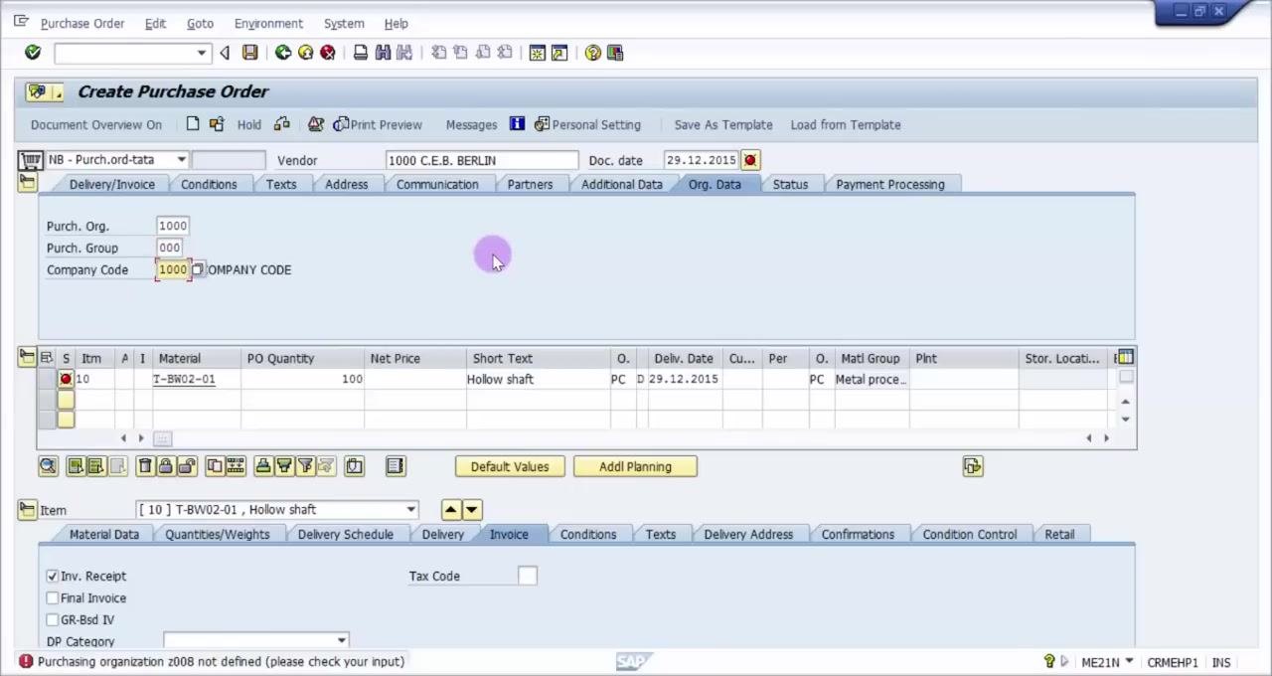The height and width of the screenshot is (676, 1272).
Task: Click the item details magnifier icon below table
Action: point(48,466)
